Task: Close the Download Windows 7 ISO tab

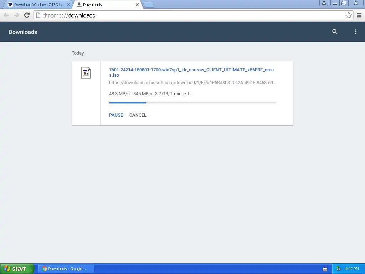Action: pyautogui.click(x=68, y=5)
